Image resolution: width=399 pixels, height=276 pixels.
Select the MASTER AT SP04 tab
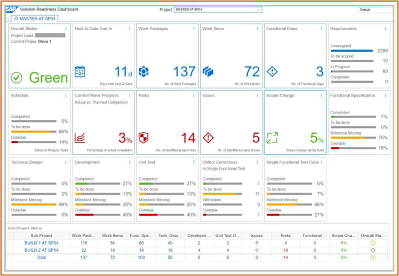tap(35, 19)
